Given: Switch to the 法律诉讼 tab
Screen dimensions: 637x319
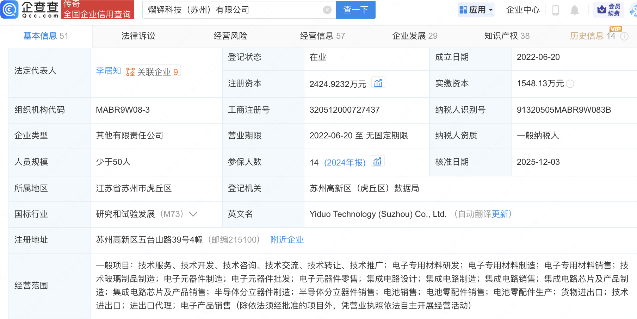Looking at the screenshot, I should (x=138, y=36).
